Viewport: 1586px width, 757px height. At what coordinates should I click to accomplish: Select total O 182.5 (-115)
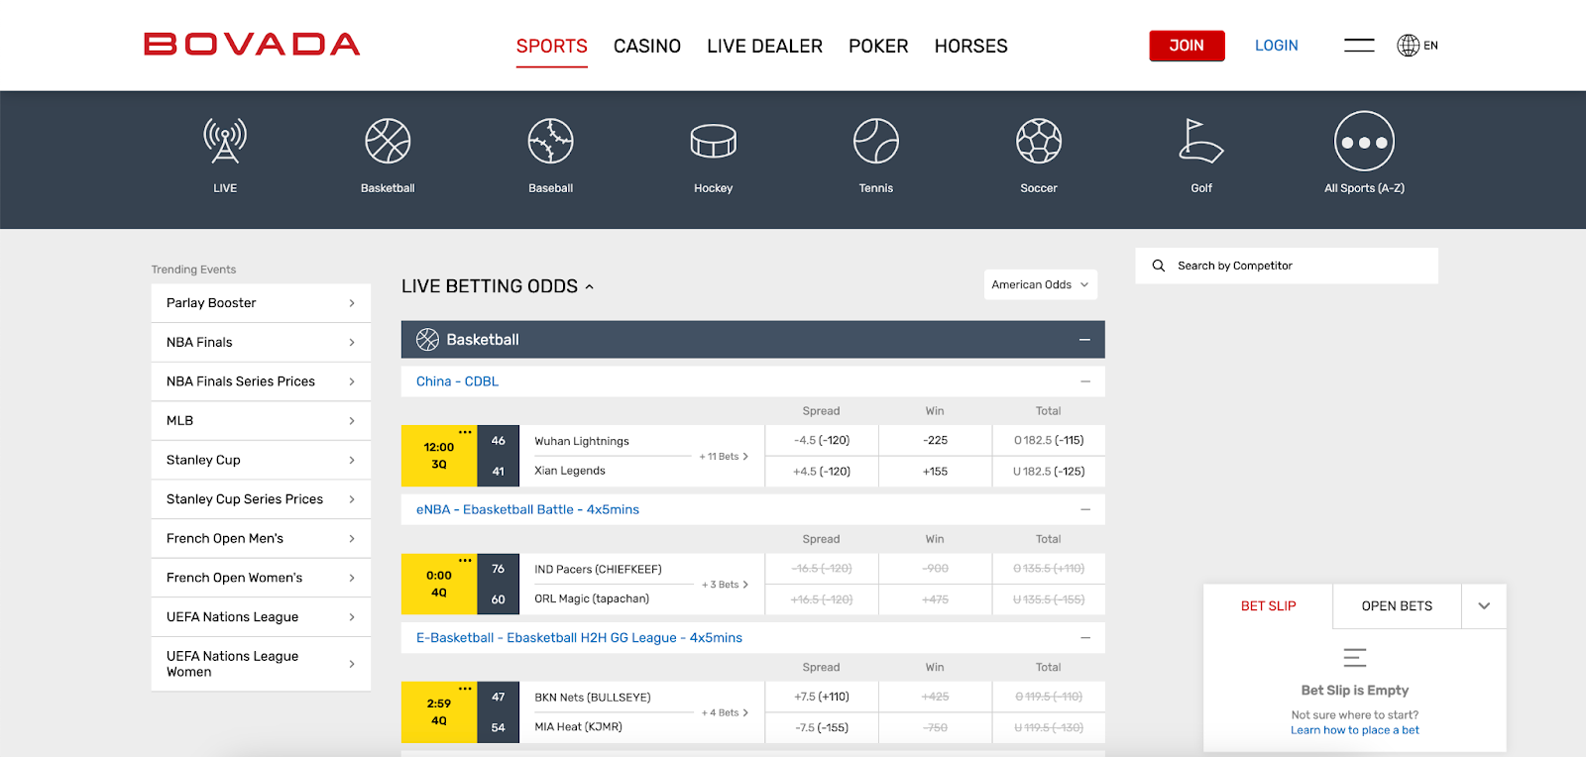click(1049, 441)
